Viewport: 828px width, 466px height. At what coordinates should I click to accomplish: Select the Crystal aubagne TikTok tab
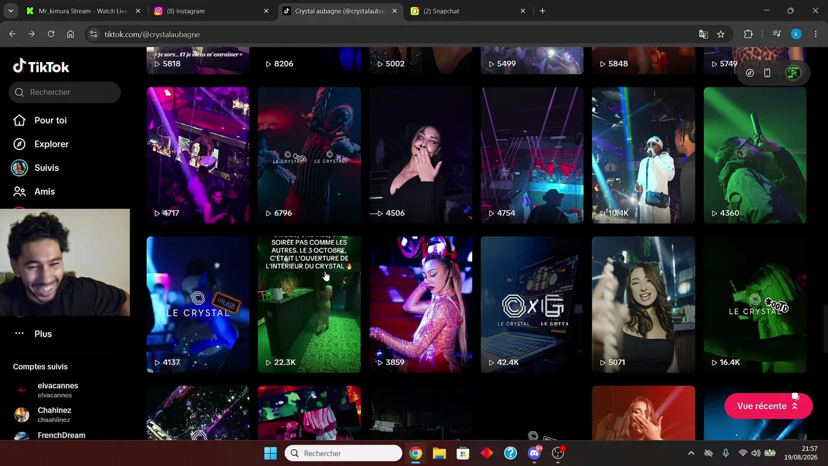339,11
